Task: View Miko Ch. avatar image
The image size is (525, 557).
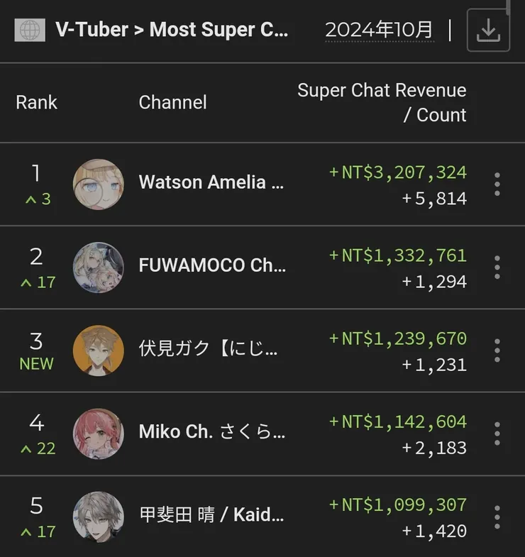Action: click(x=99, y=434)
